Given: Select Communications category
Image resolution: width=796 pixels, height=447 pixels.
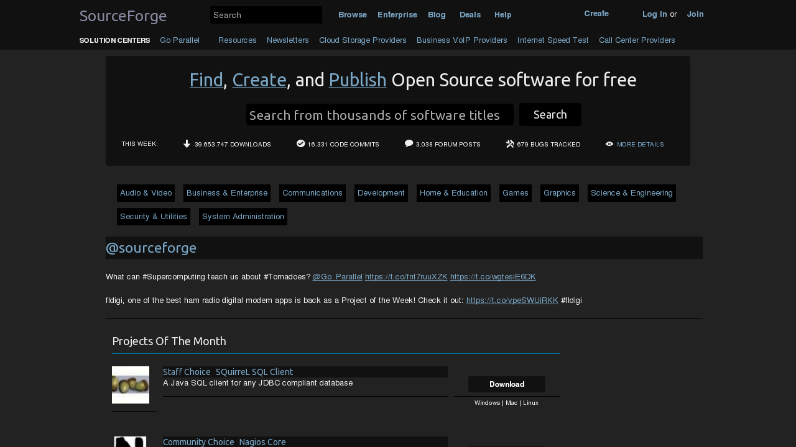Looking at the screenshot, I should (313, 193).
